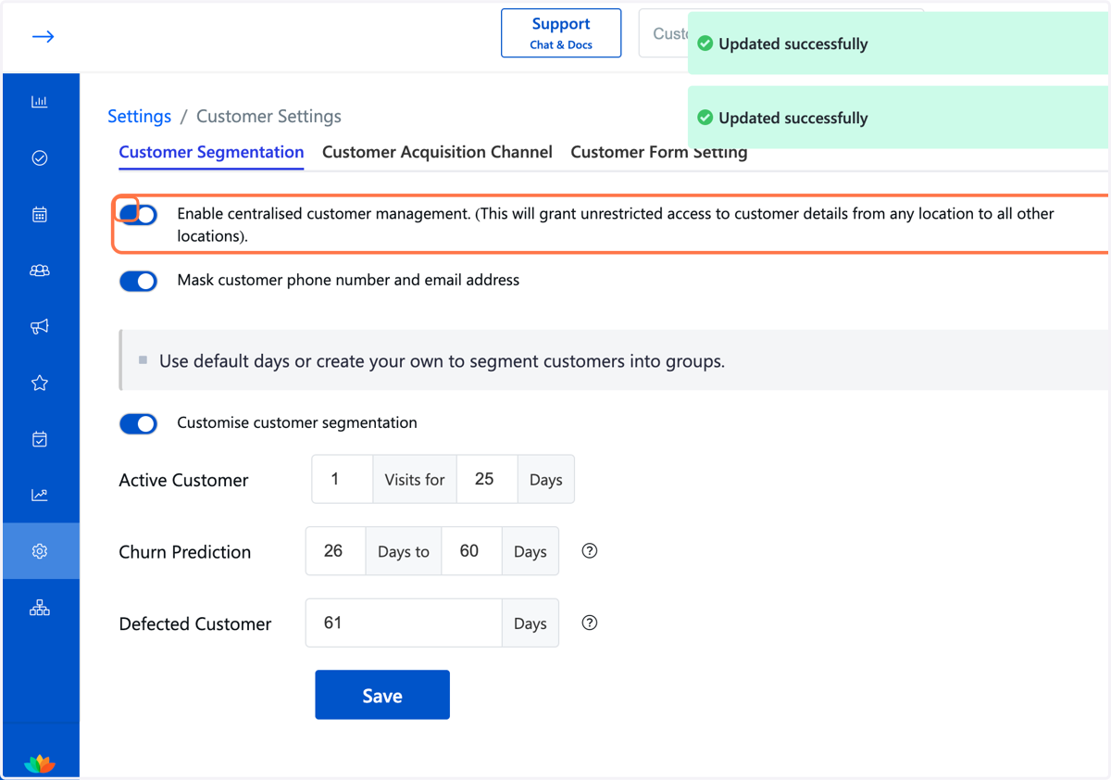Image resolution: width=1111 pixels, height=780 pixels.
Task: Click the Active Customer days field showing 25
Action: [487, 479]
